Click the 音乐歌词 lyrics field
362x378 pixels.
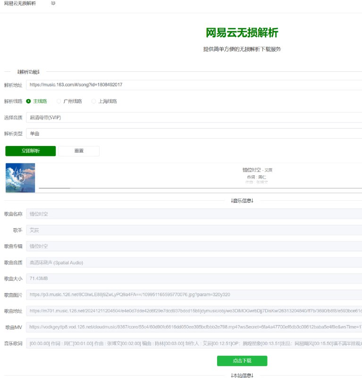[x=194, y=344]
